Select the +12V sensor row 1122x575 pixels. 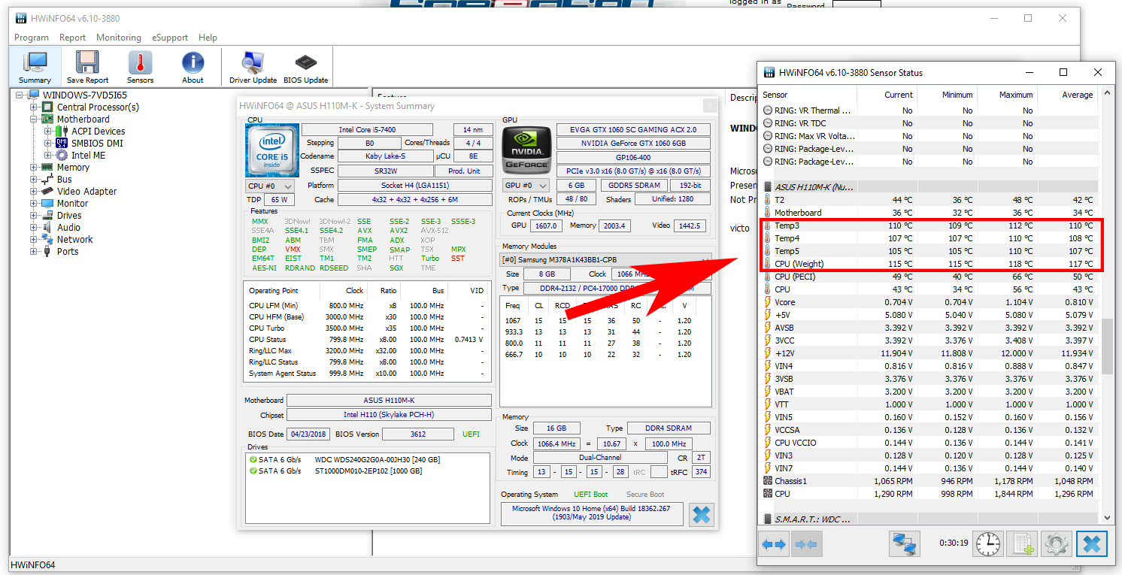pyautogui.click(x=929, y=353)
